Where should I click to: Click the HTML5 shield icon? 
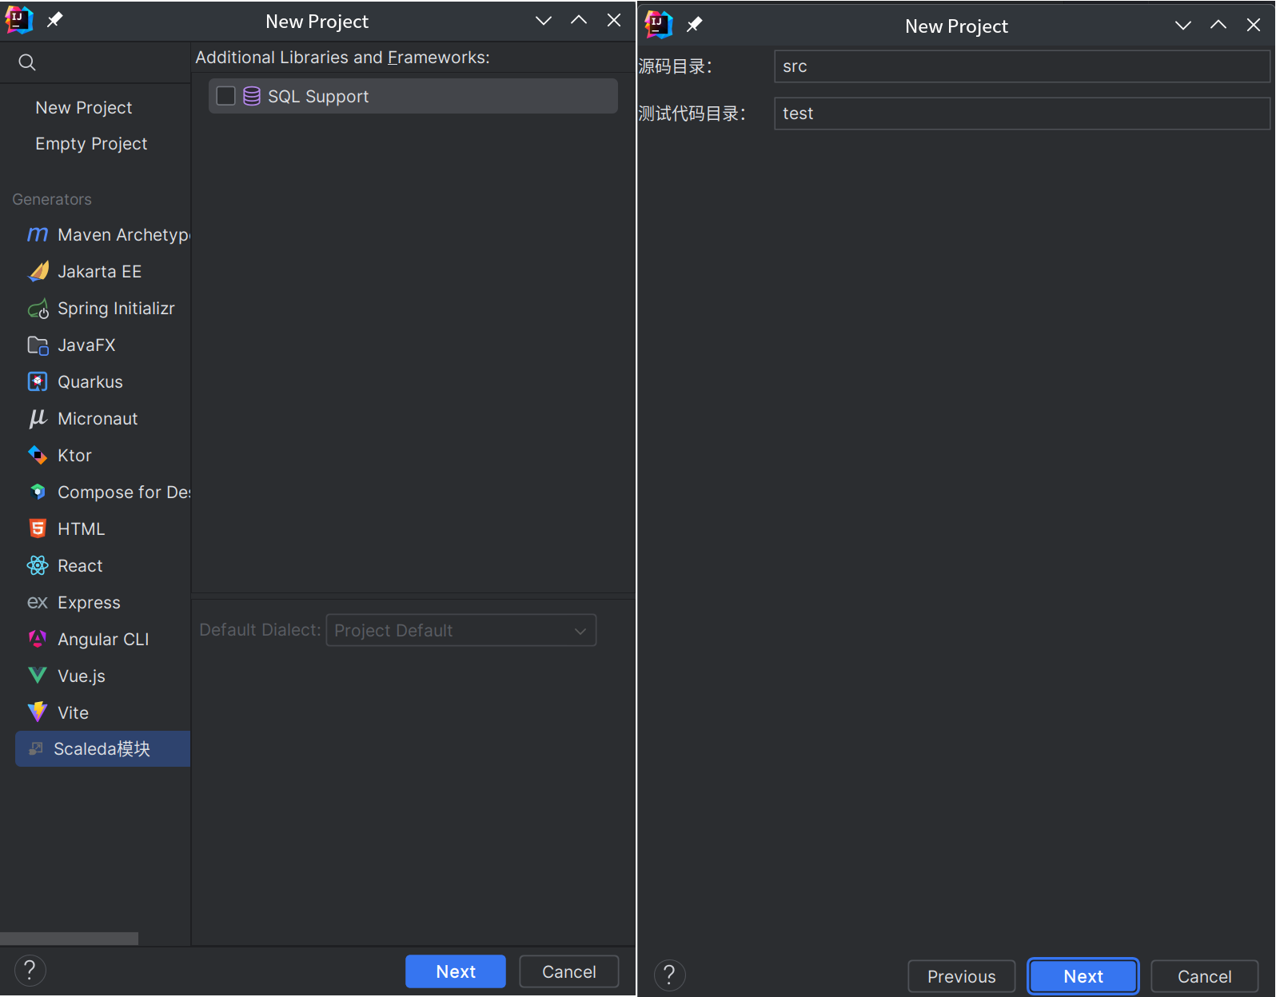point(38,528)
